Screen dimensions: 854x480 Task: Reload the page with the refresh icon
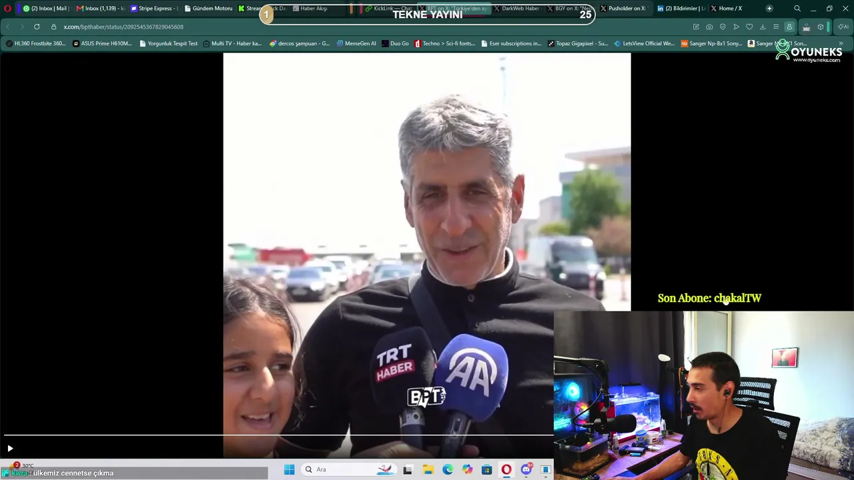[x=37, y=27]
